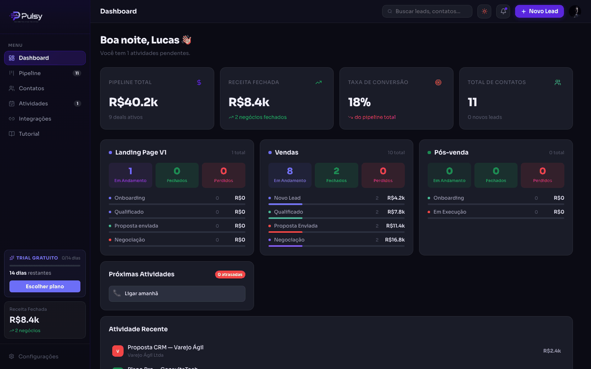Click the 0 atrasadas badge
Image resolution: width=591 pixels, height=369 pixels.
[230, 275]
